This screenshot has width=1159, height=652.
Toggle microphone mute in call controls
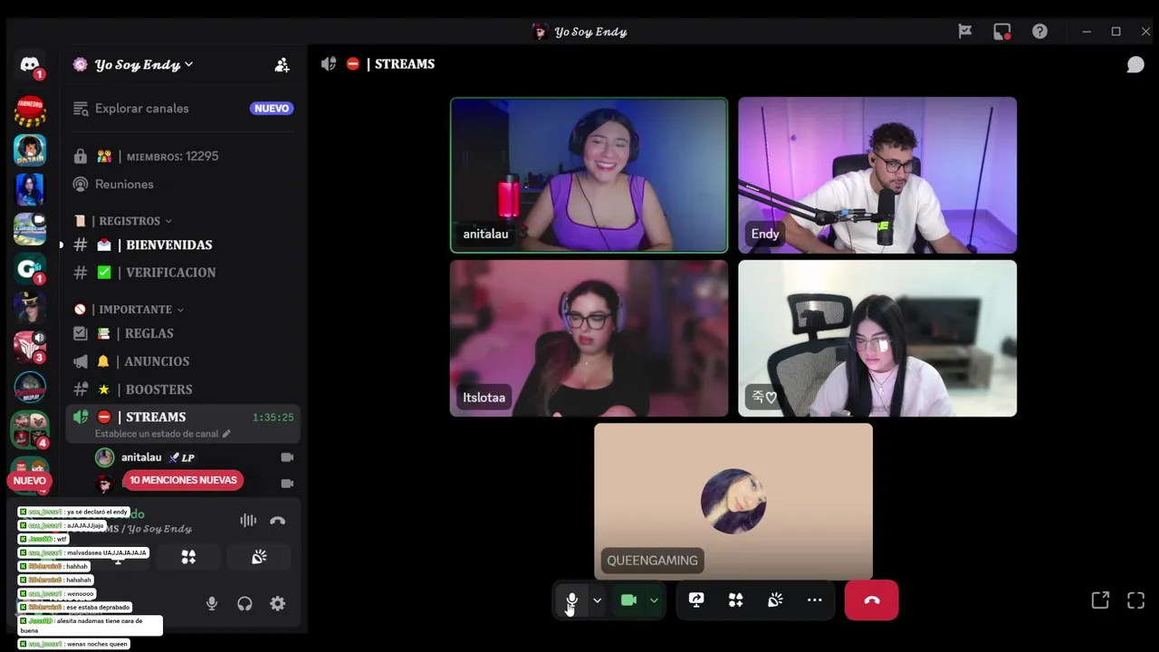pos(572,600)
